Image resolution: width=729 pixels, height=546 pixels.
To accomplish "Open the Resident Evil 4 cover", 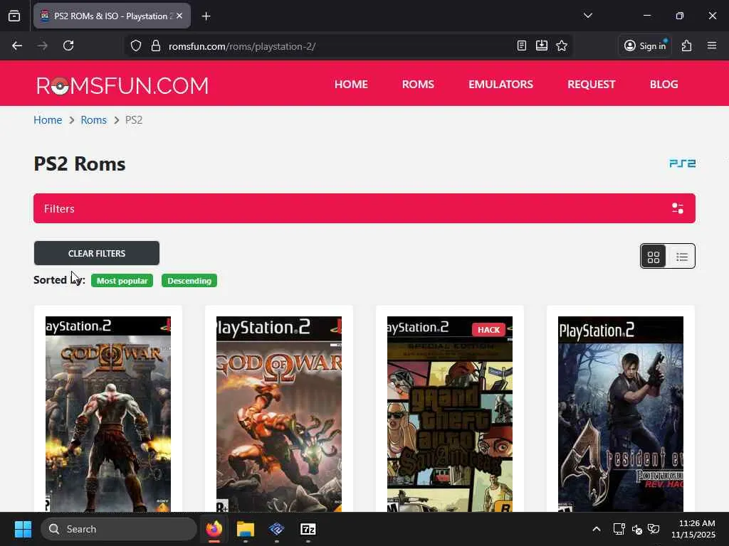I will pyautogui.click(x=621, y=414).
